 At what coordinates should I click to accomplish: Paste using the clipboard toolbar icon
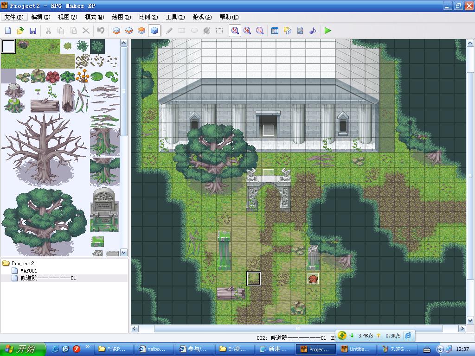click(x=73, y=31)
